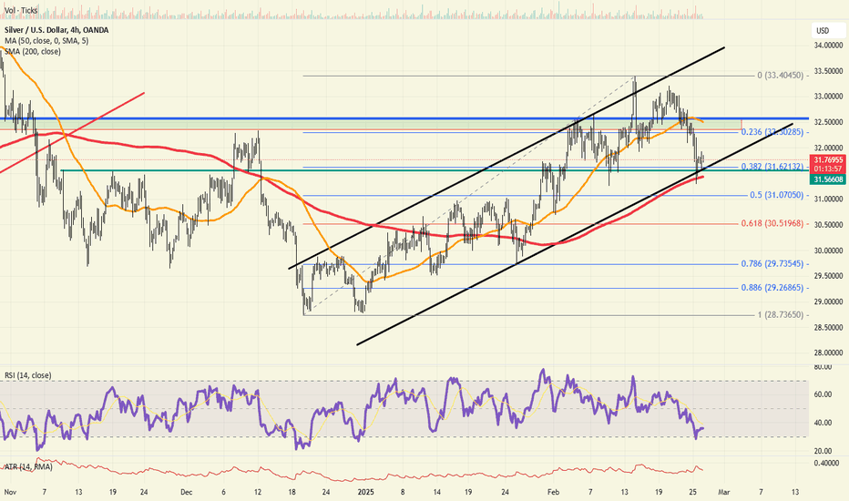Image resolution: width=849 pixels, height=501 pixels.
Task: Click 30.00000 on the price axis
Action: (x=828, y=250)
